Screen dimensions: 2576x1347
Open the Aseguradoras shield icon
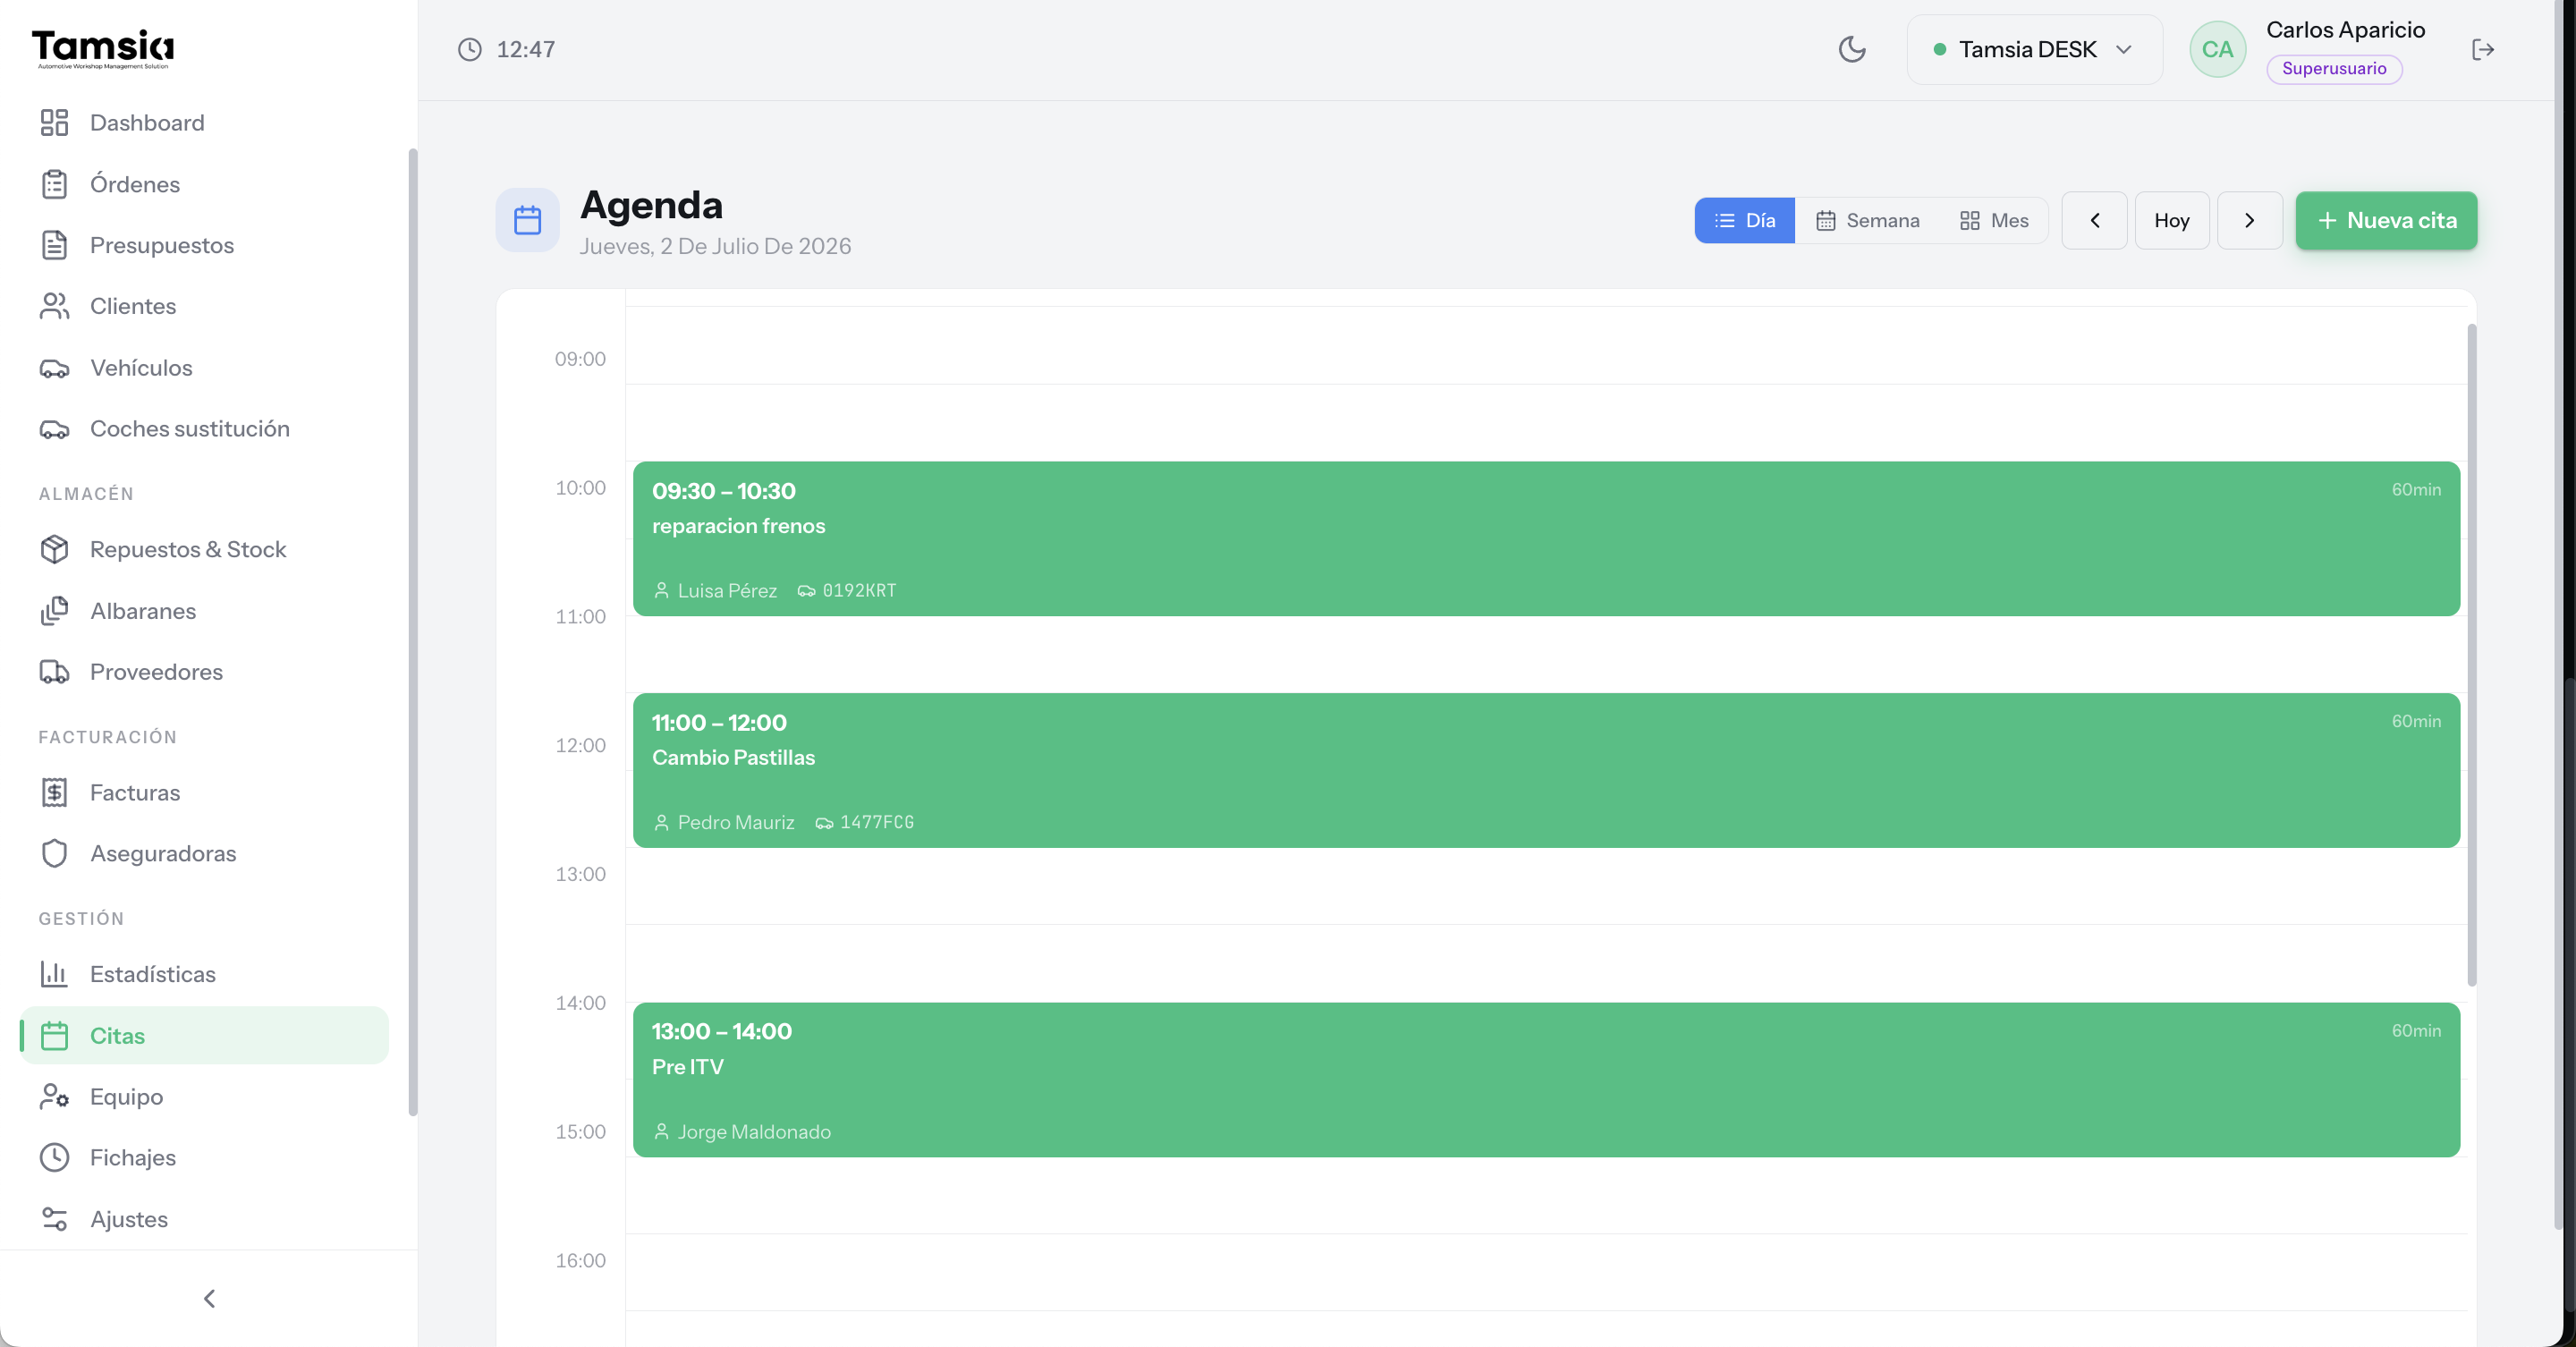point(54,853)
